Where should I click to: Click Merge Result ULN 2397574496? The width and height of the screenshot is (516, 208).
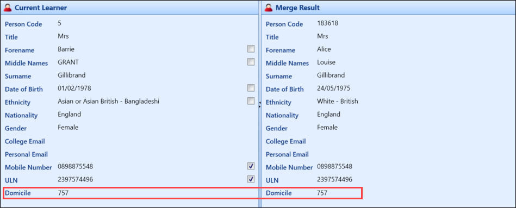pos(335,180)
